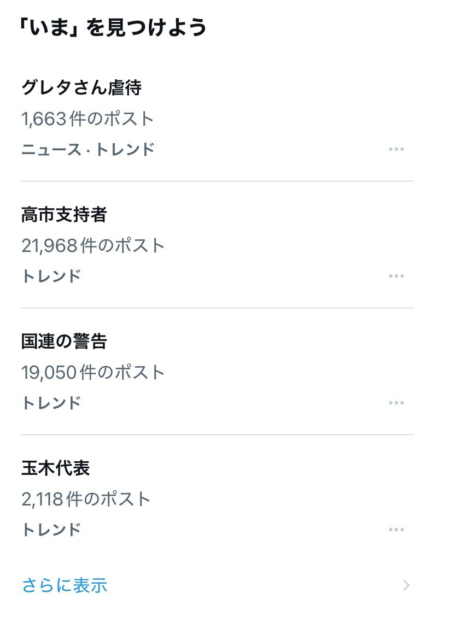Click the 21,968件のポスト count
This screenshot has height=635, width=456.
point(93,245)
